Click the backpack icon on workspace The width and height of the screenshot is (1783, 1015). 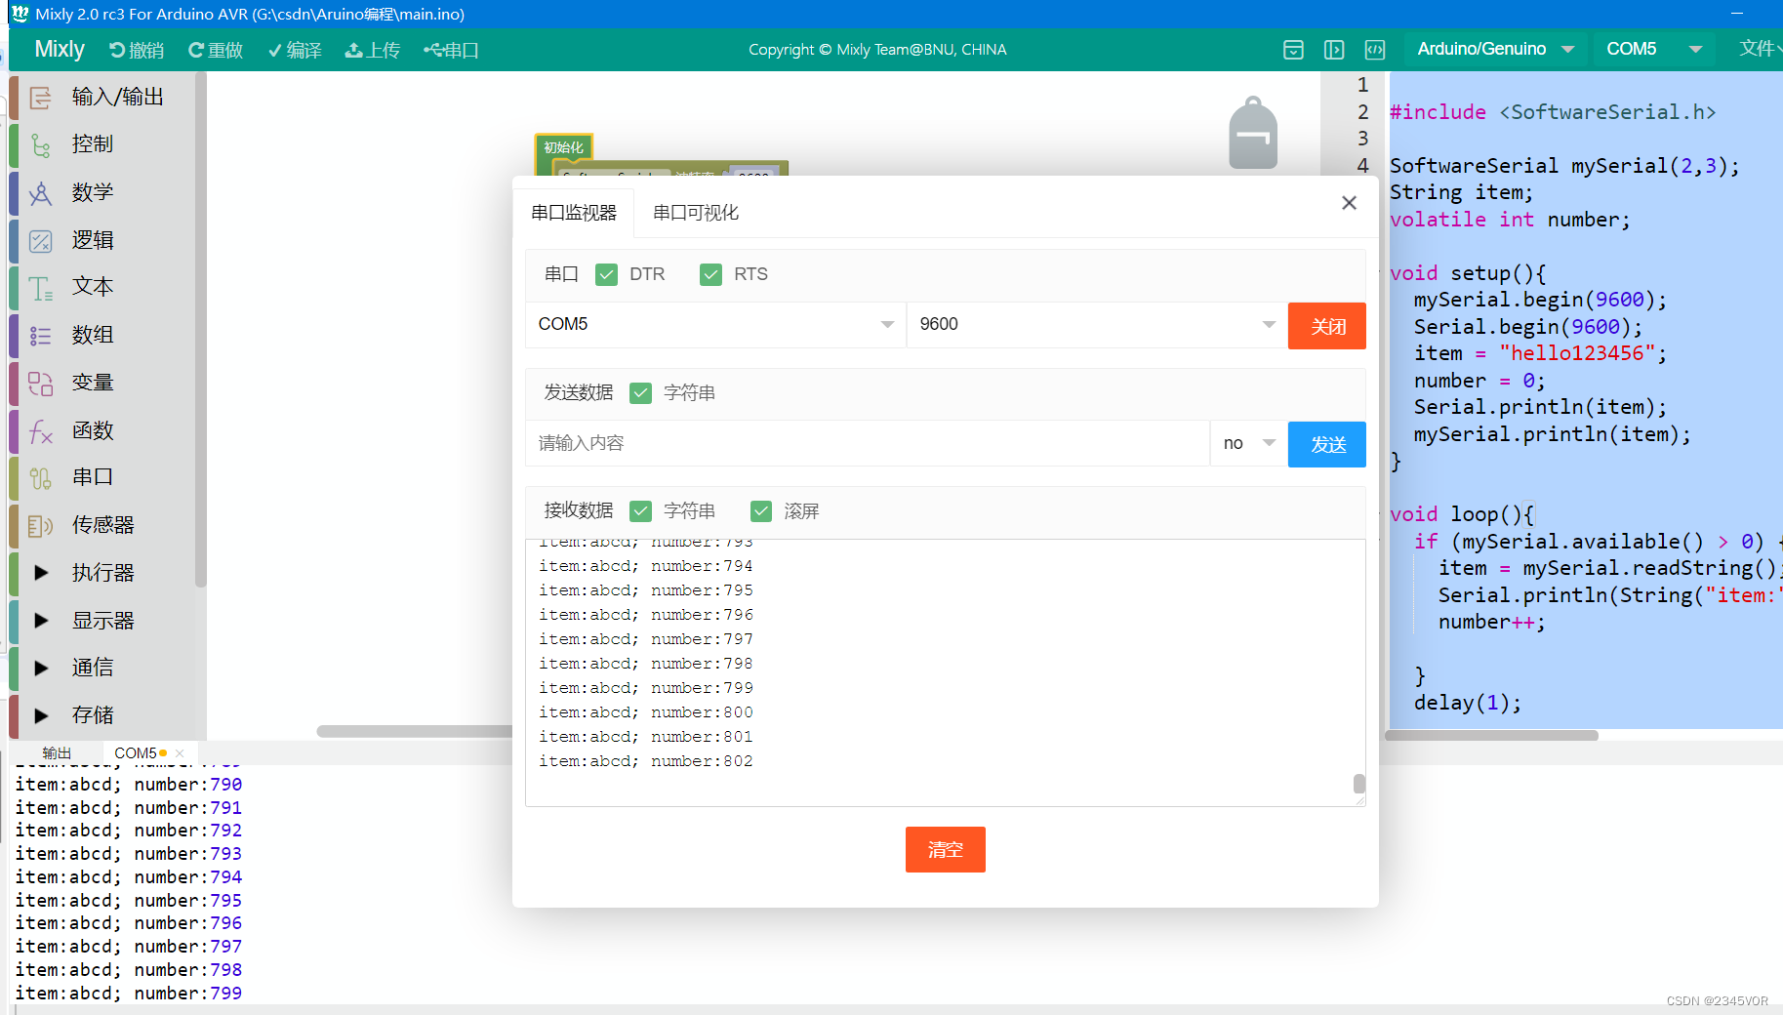(x=1253, y=134)
